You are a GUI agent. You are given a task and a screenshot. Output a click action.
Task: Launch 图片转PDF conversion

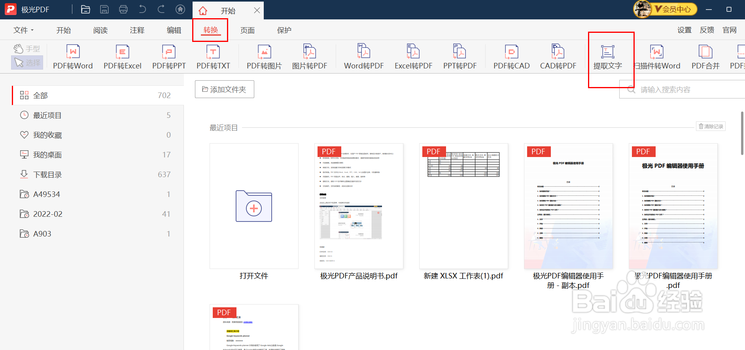310,57
